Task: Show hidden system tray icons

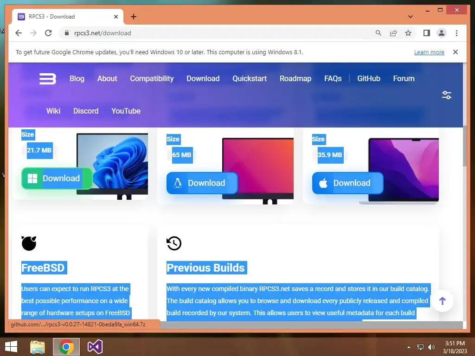Action: pos(409,347)
